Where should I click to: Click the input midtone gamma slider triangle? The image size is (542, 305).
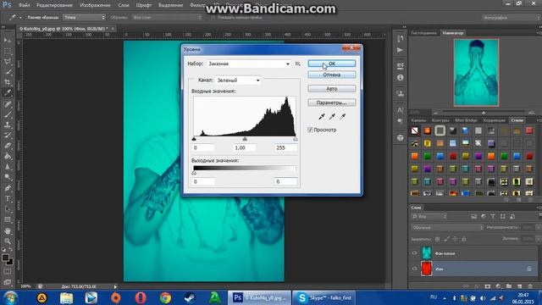(x=245, y=139)
